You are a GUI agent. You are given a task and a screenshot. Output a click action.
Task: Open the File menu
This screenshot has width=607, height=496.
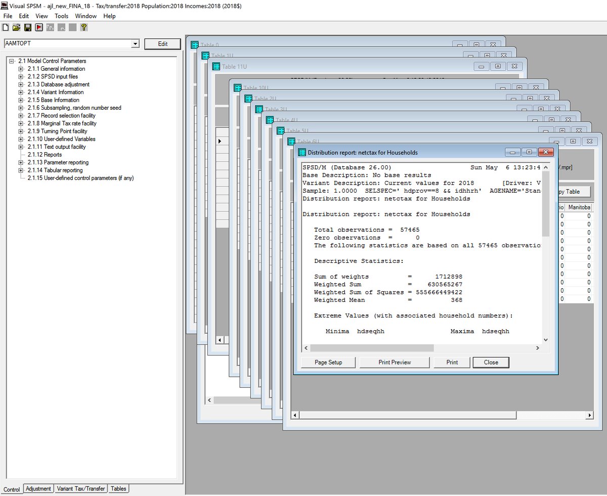[x=8, y=16]
